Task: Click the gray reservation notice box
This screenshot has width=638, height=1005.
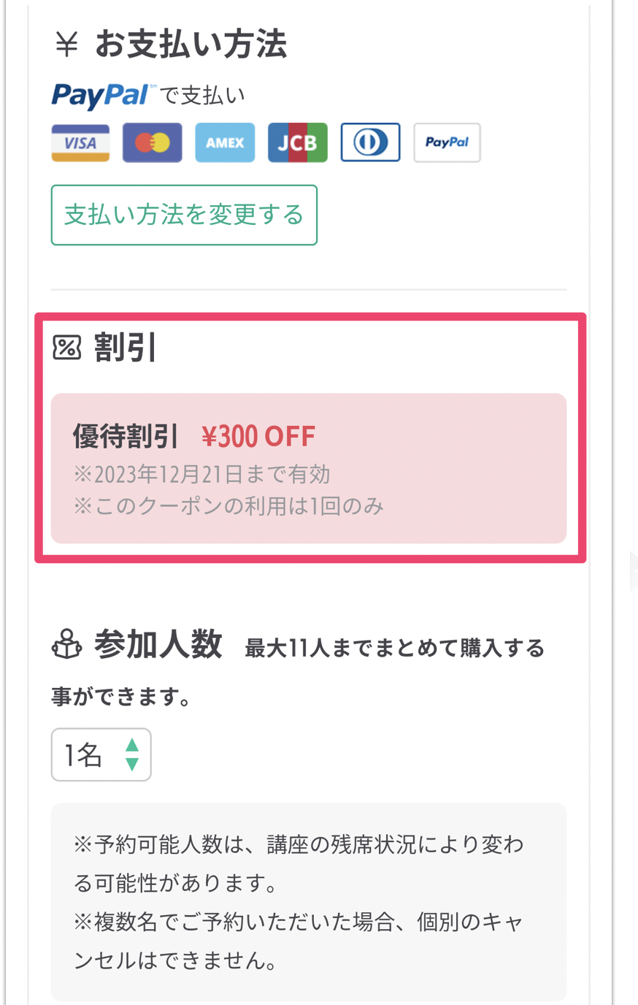Action: (309, 902)
